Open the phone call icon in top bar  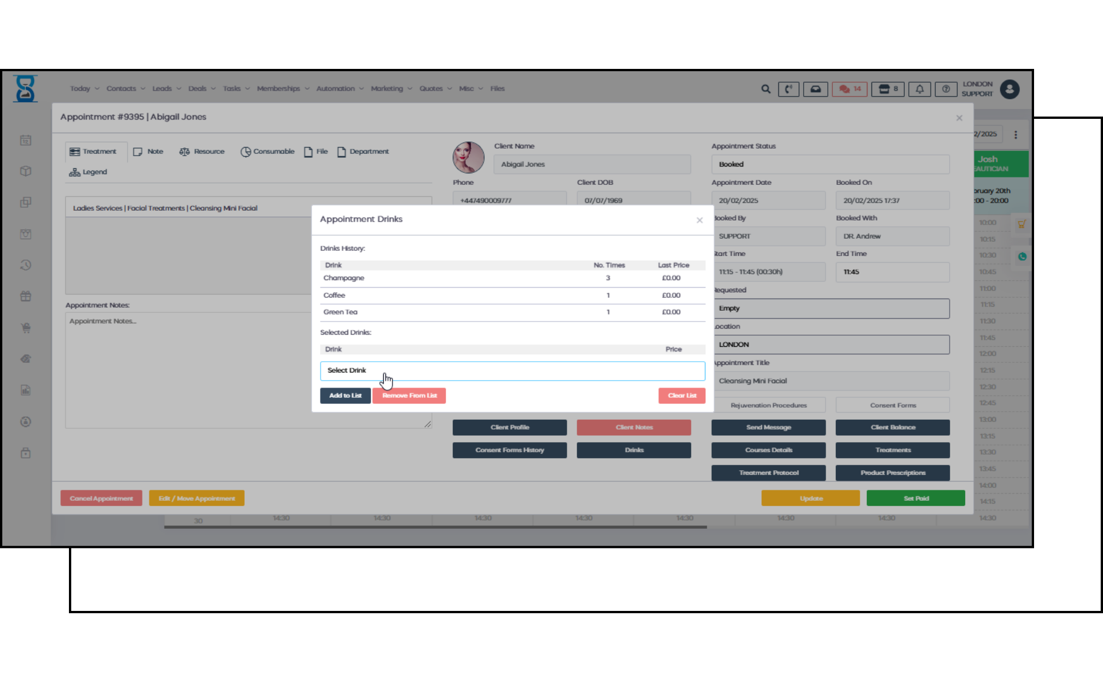[x=788, y=89]
